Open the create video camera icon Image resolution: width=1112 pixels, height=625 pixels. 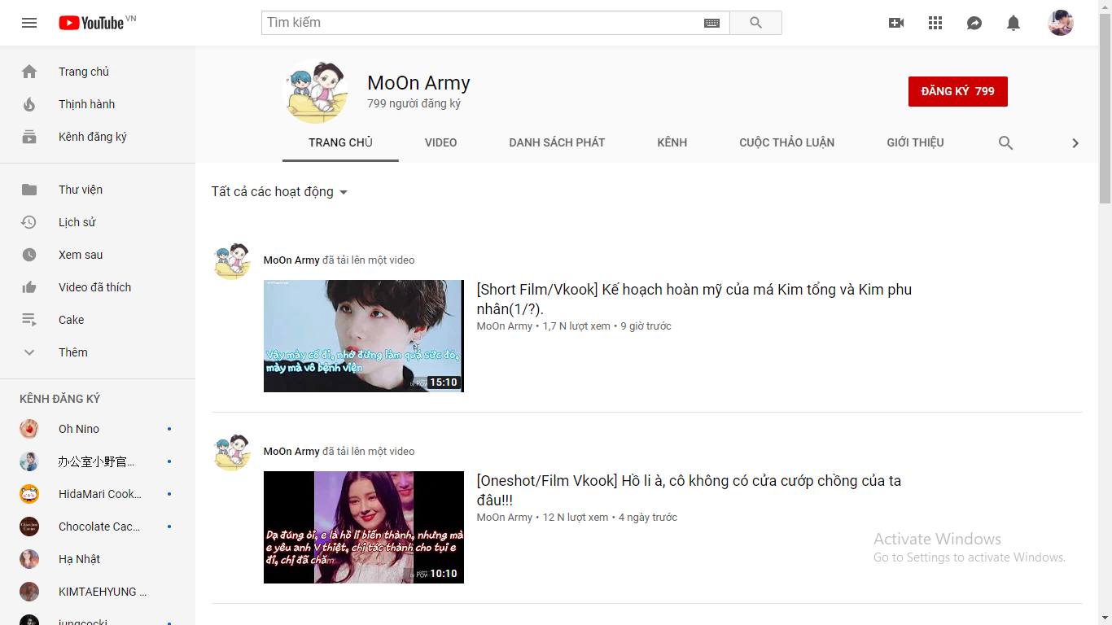click(x=896, y=23)
